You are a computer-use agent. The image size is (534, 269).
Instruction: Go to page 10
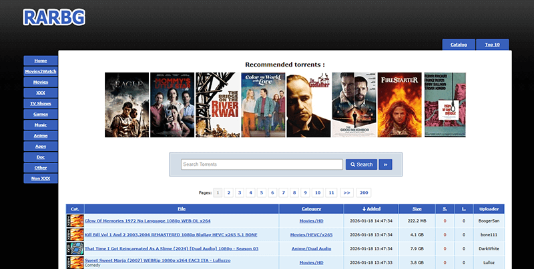(x=318, y=192)
